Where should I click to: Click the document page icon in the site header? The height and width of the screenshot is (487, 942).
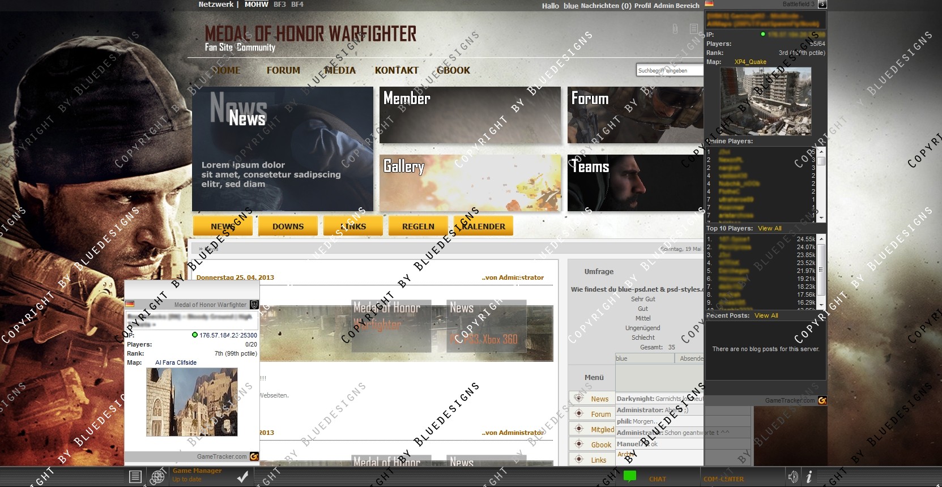[694, 29]
